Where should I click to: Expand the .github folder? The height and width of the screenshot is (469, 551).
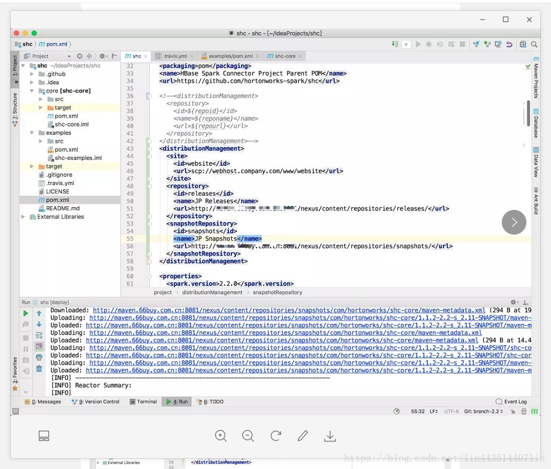click(31, 74)
